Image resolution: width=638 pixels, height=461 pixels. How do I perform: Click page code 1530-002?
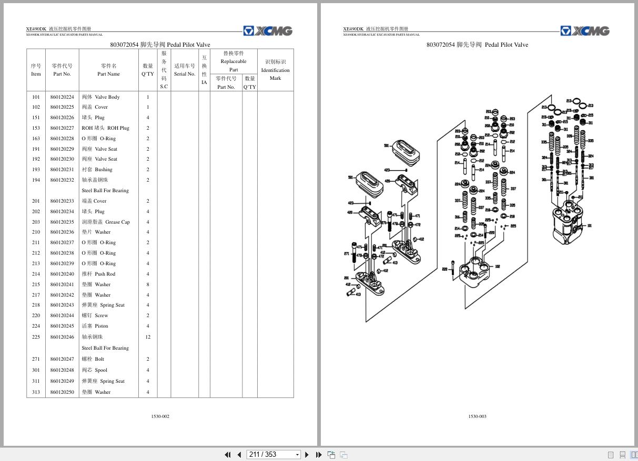160,416
